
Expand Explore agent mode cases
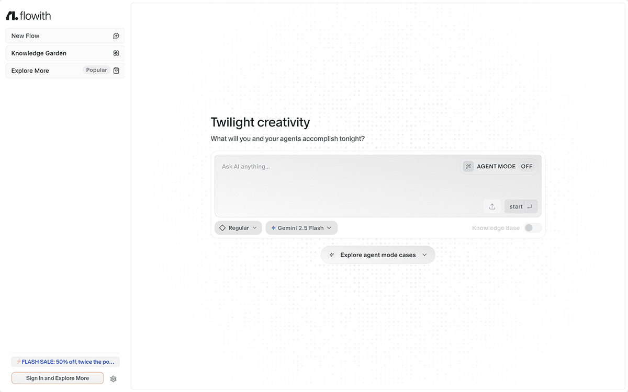(x=378, y=255)
